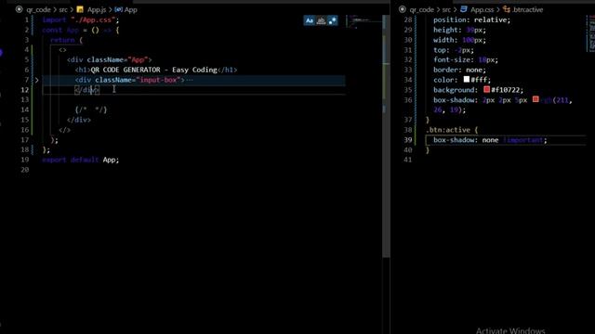Toggle Match Whole Word search option

tap(321, 20)
